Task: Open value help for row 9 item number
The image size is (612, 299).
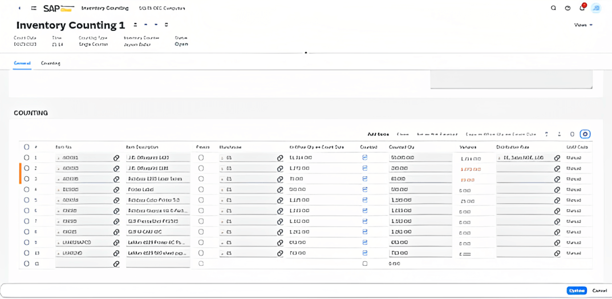Action: [x=116, y=243]
